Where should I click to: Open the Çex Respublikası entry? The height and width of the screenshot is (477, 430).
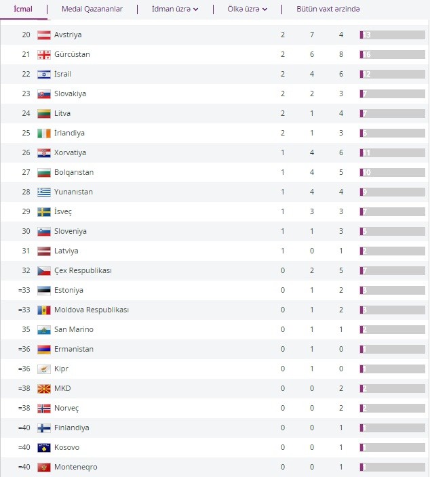(83, 270)
